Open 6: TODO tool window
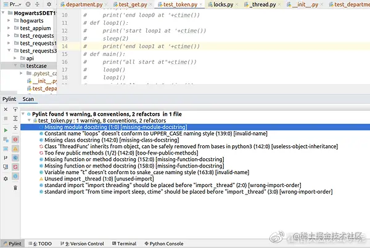Screen dimensions: 370x248 click(40, 244)
